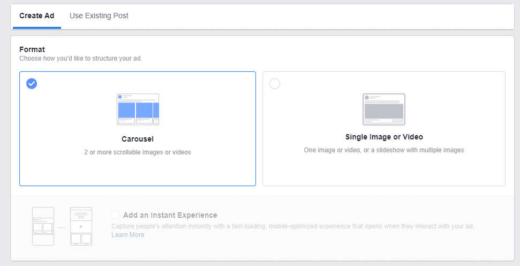Click the Single Image or Video illustration icon
The image size is (520, 266).
click(383, 109)
